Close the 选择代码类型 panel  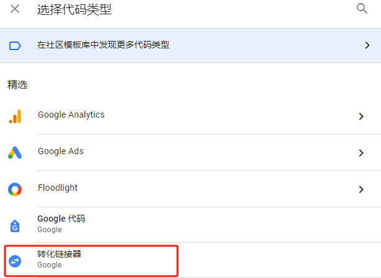(15, 9)
